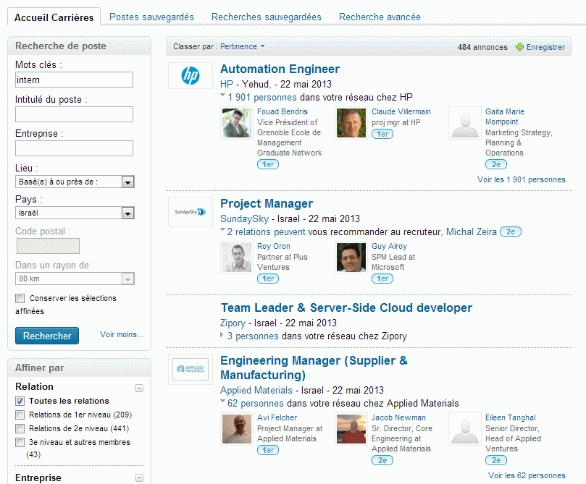
Task: Open Roy Oron profile photo
Action: 236,258
